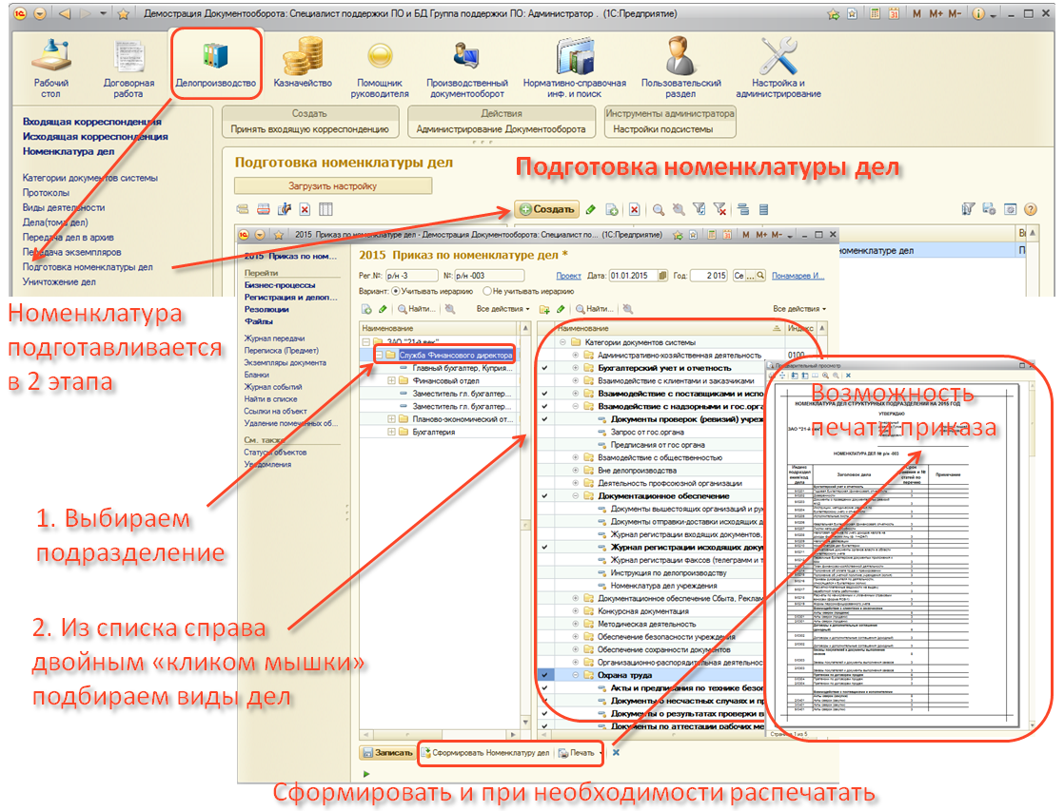The image size is (1064, 811).
Task: Select the Учитывать иерархию radio button
Action: pyautogui.click(x=396, y=292)
